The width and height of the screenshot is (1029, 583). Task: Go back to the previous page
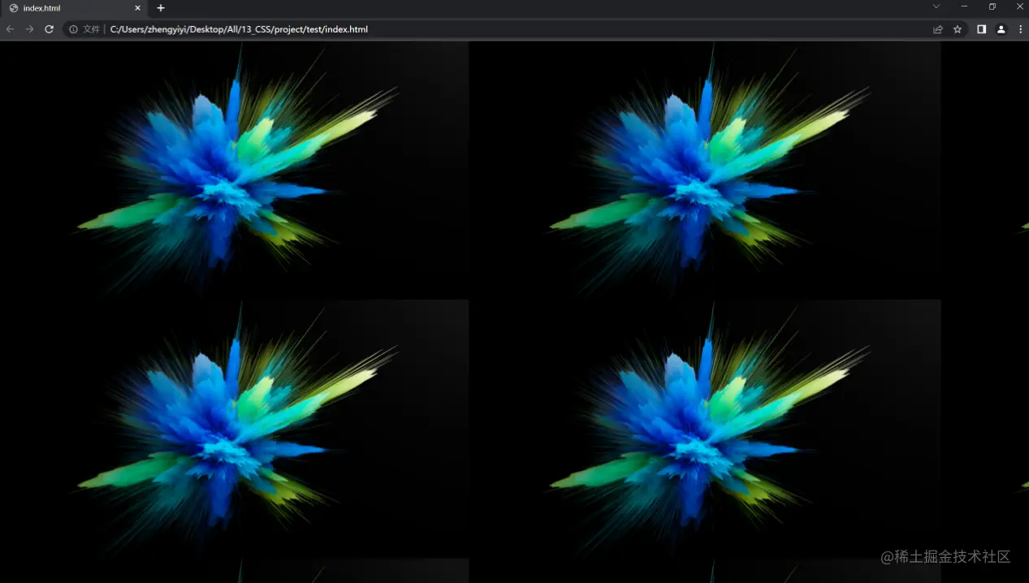pyautogui.click(x=11, y=29)
